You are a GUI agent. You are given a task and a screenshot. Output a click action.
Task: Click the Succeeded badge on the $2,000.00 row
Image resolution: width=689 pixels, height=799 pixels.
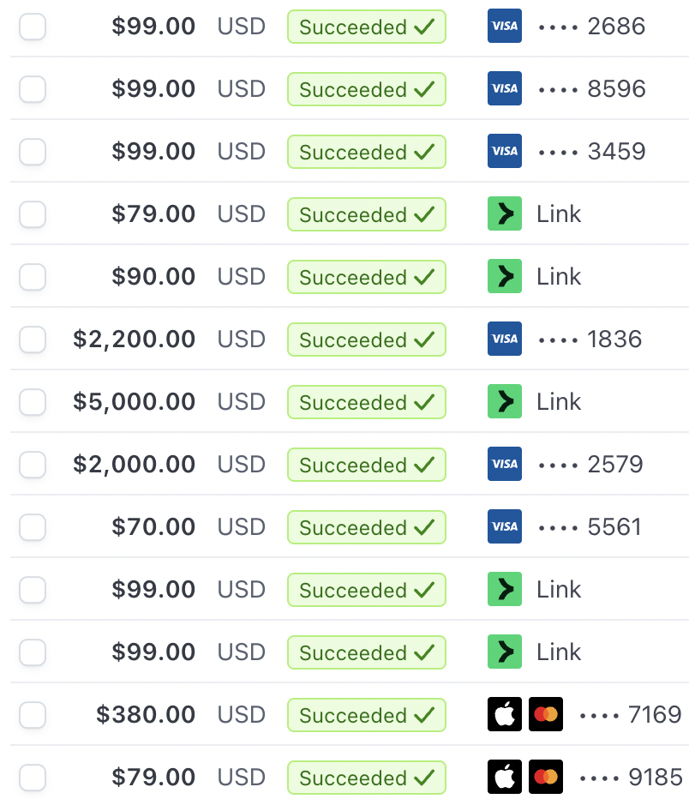coord(367,464)
